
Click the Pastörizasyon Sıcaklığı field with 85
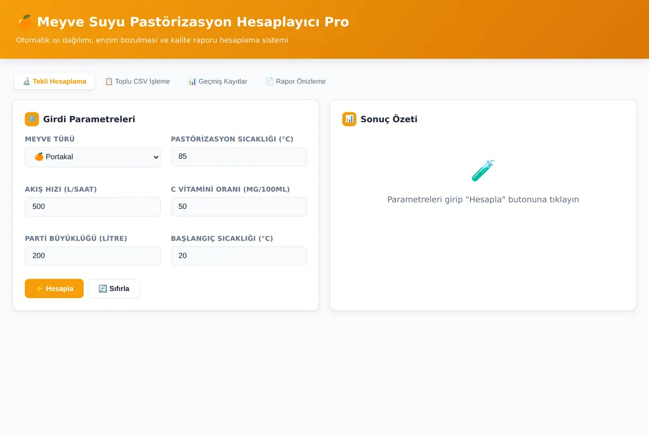coord(239,156)
